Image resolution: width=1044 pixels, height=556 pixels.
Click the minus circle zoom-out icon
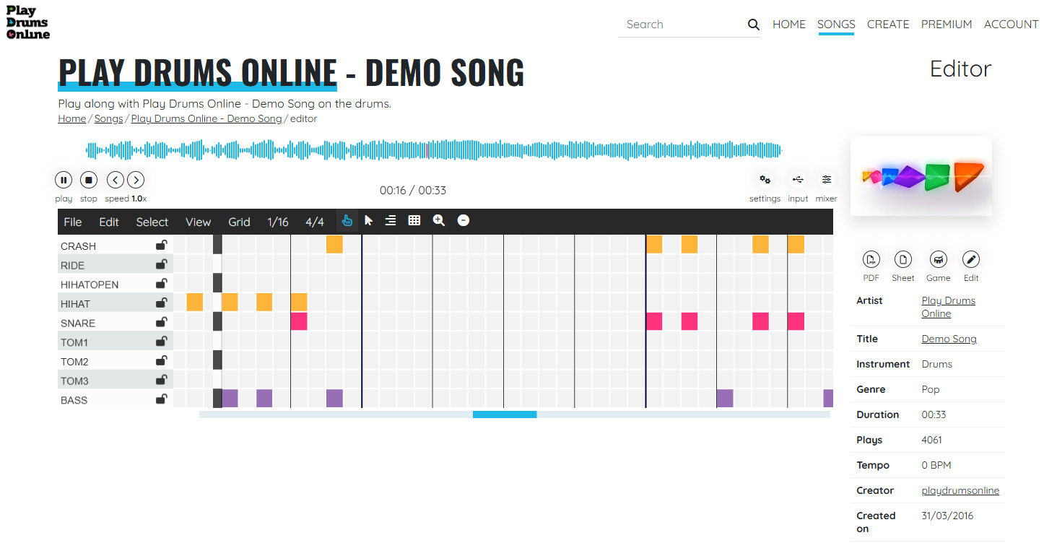click(464, 221)
